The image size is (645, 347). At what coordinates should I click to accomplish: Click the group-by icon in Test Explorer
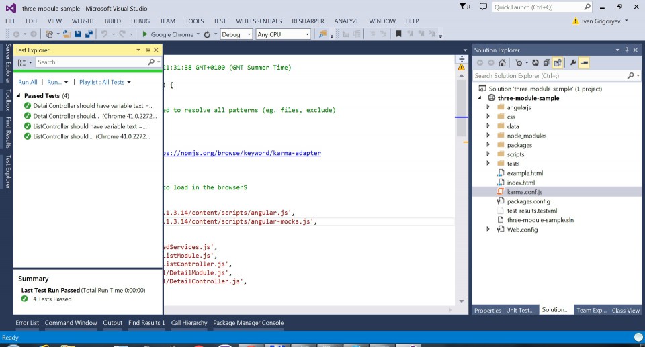[x=22, y=62]
